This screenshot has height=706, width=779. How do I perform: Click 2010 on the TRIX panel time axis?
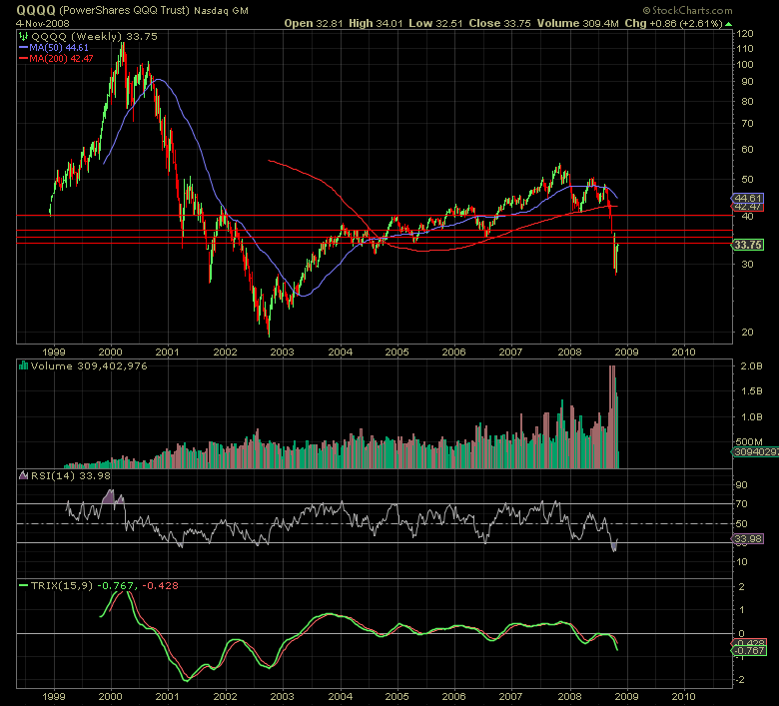point(683,696)
